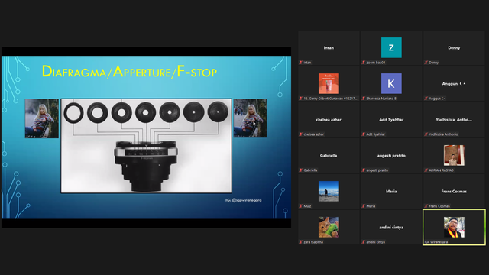The height and width of the screenshot is (275, 489).
Task: Click the aperture diaphragm lens diagram on slide
Action: click(x=146, y=146)
